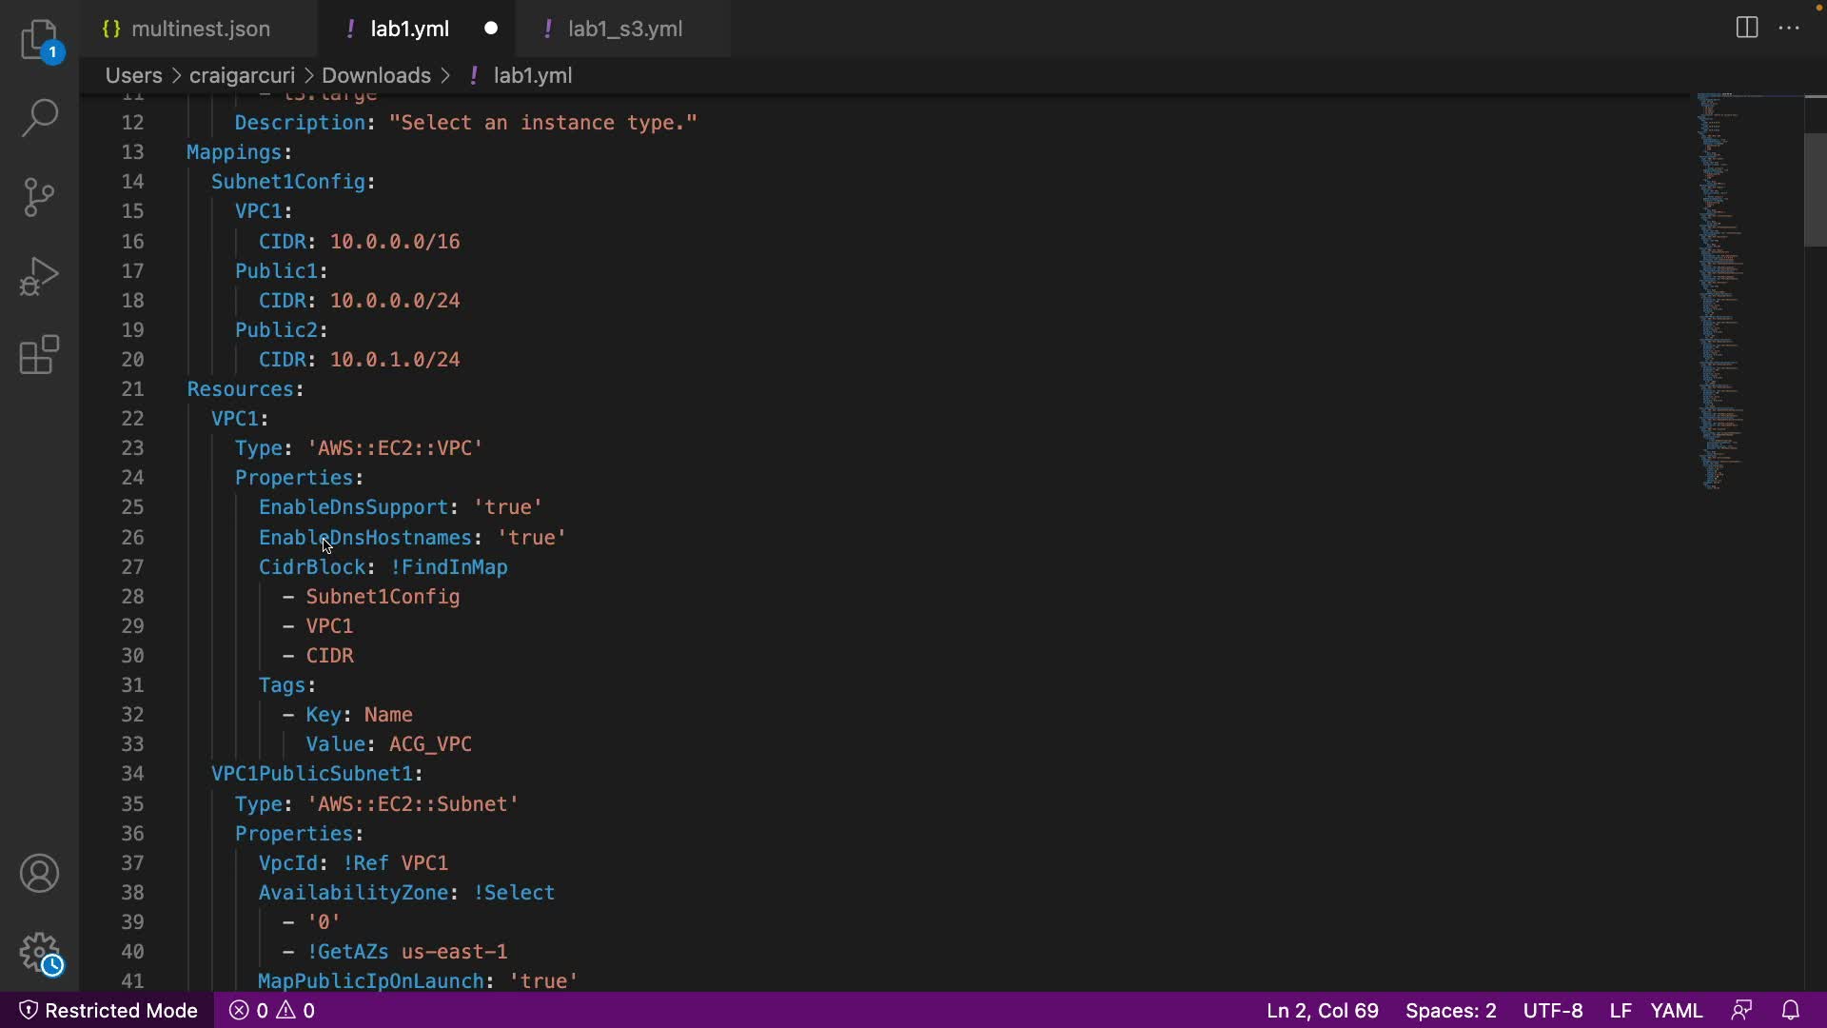The height and width of the screenshot is (1028, 1827).
Task: Open Run and Debug view
Action: click(x=40, y=276)
